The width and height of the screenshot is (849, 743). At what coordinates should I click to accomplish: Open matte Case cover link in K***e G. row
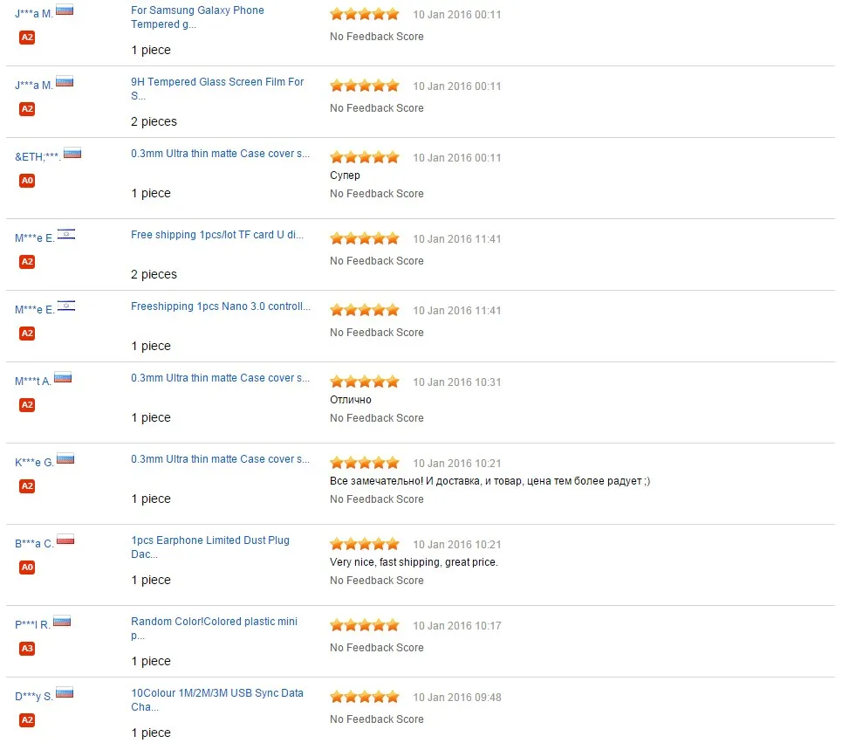220,459
